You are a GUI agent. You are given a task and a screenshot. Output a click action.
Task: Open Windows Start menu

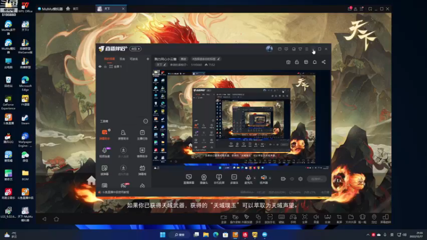(163, 235)
